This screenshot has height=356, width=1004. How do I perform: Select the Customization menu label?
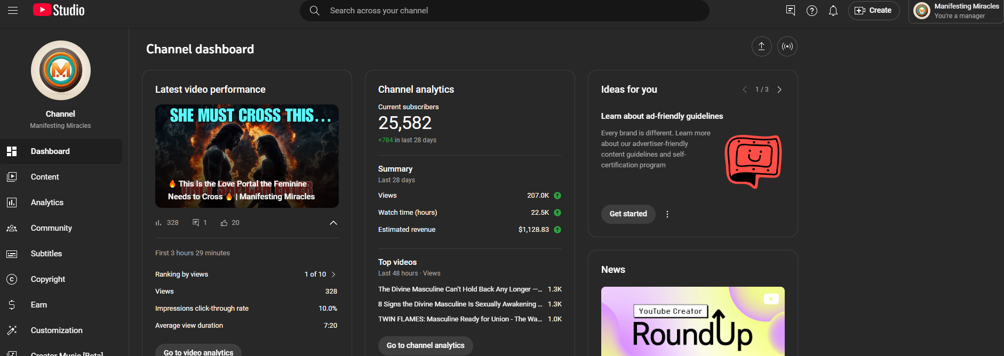[x=57, y=330]
